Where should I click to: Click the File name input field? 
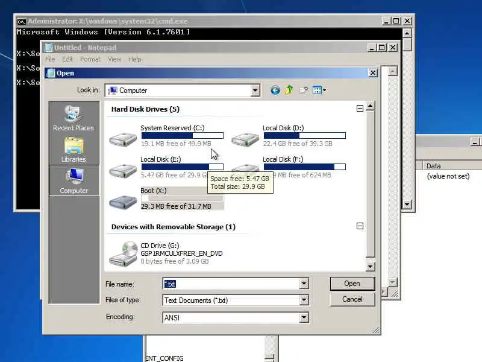(x=231, y=284)
